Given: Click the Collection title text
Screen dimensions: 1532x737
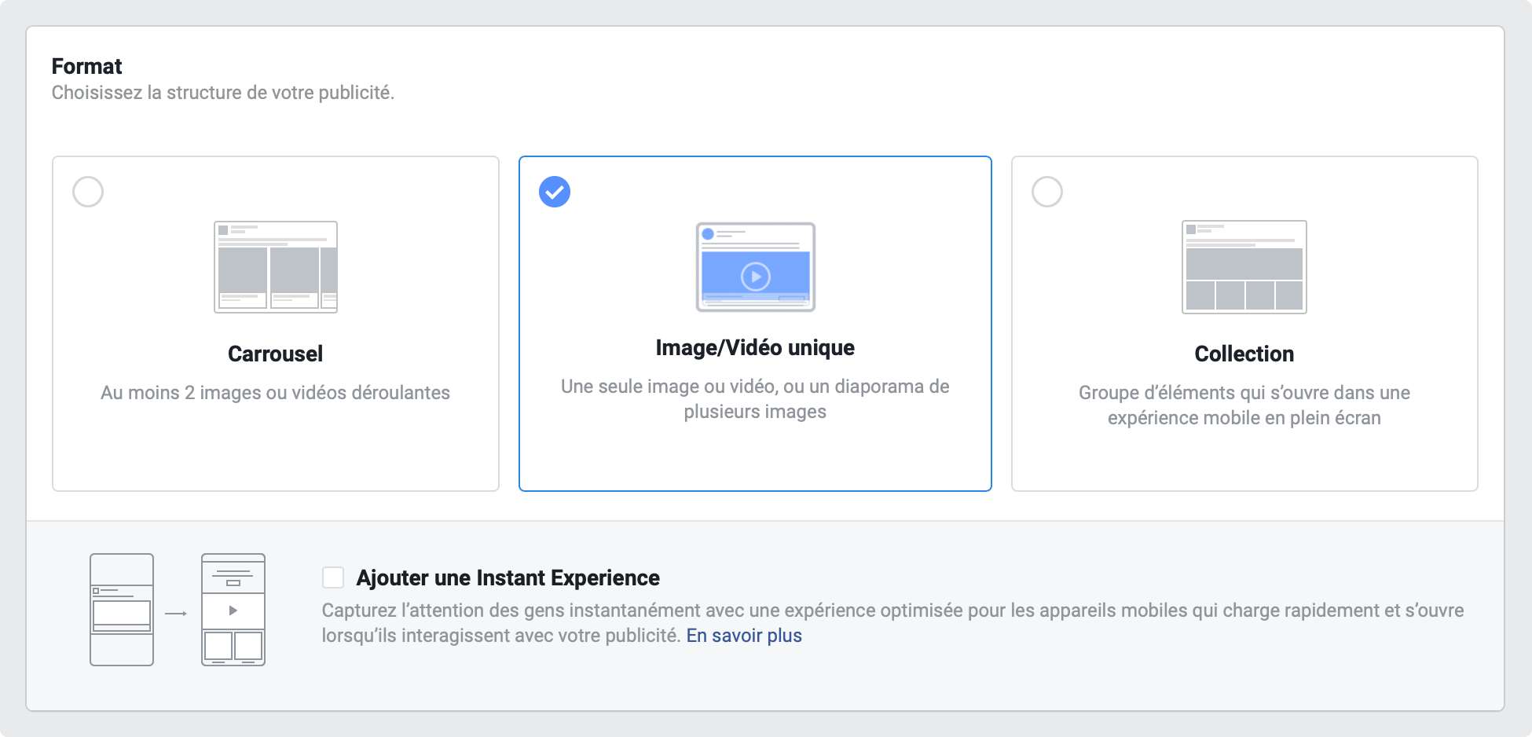Looking at the screenshot, I should click(x=1244, y=354).
